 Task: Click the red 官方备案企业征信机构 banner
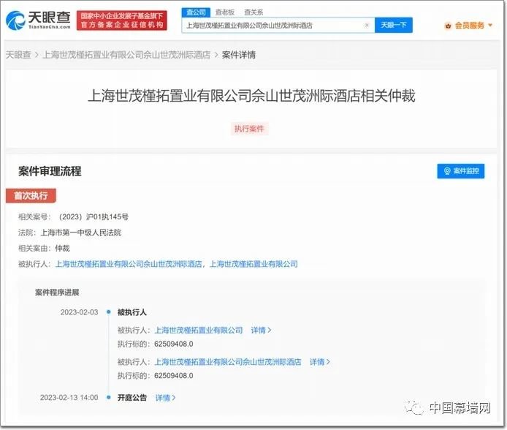coord(122,20)
